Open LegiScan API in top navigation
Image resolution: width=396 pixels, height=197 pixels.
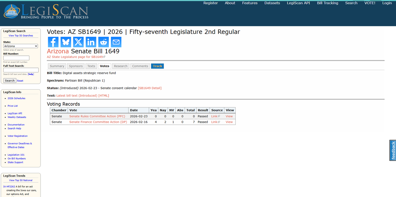click(299, 3)
